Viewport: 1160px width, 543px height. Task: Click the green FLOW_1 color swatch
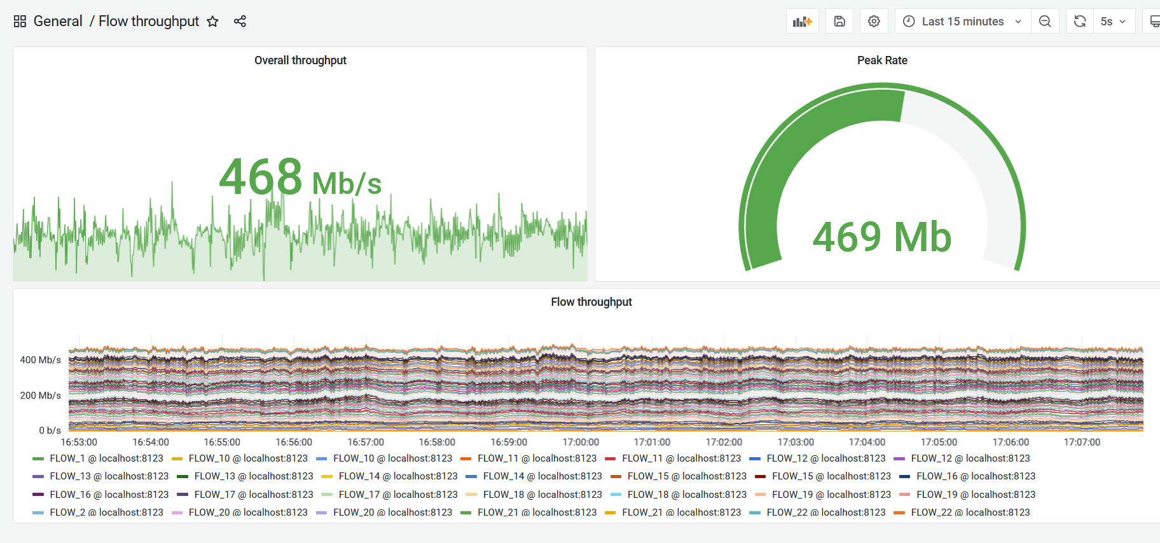coord(38,458)
